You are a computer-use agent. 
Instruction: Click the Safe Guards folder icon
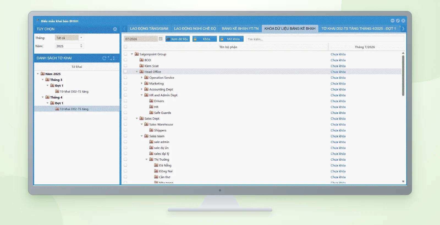tap(151, 113)
